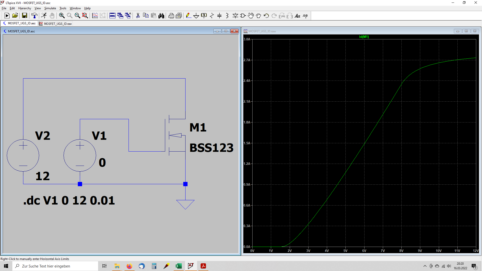
Task: Open the Hierarchy menu
Action: coord(25,8)
